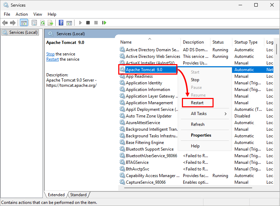Click the Restart the service link
Image resolution: width=280 pixels, height=206 pixels.
click(x=53, y=59)
